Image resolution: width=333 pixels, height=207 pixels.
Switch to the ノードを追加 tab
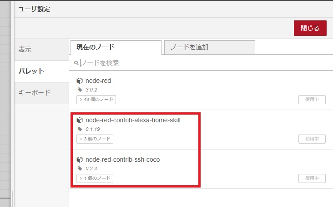(210, 48)
